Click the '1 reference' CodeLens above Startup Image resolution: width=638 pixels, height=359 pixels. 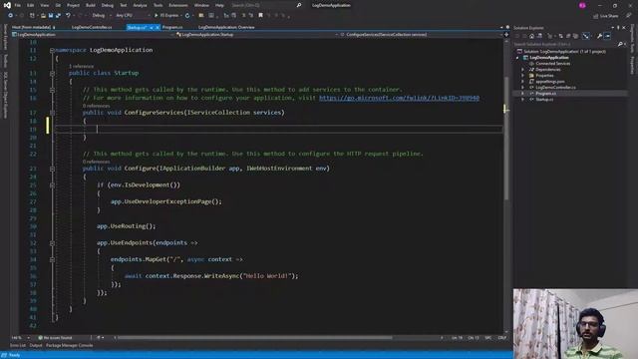point(81,66)
